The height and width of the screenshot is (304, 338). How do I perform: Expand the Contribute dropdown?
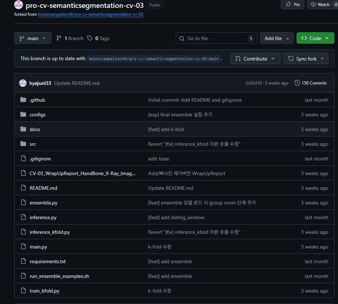(x=255, y=58)
